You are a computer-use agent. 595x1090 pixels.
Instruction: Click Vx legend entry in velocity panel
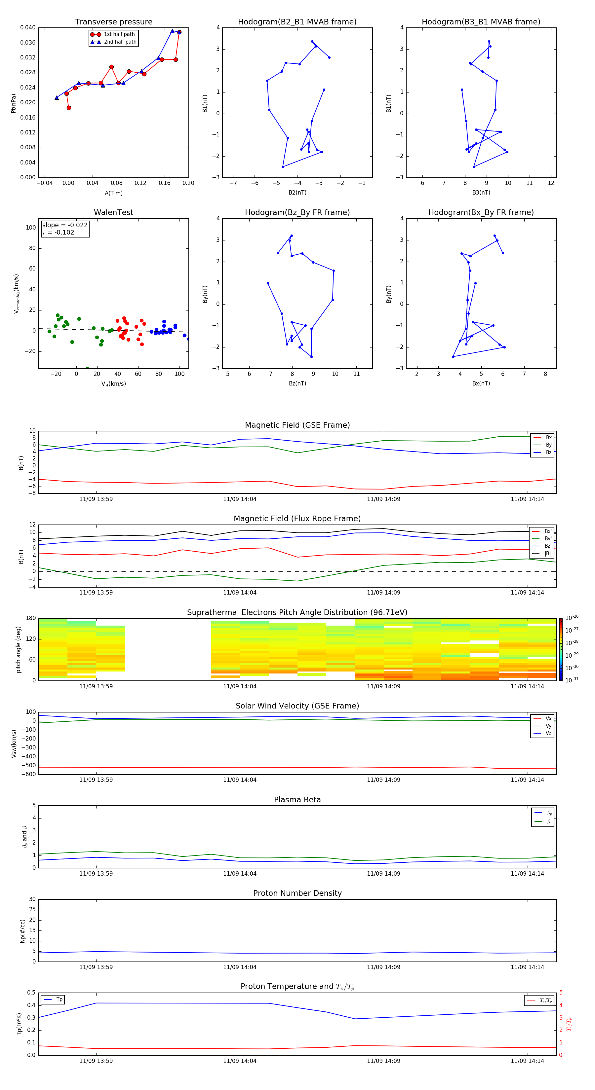click(542, 718)
